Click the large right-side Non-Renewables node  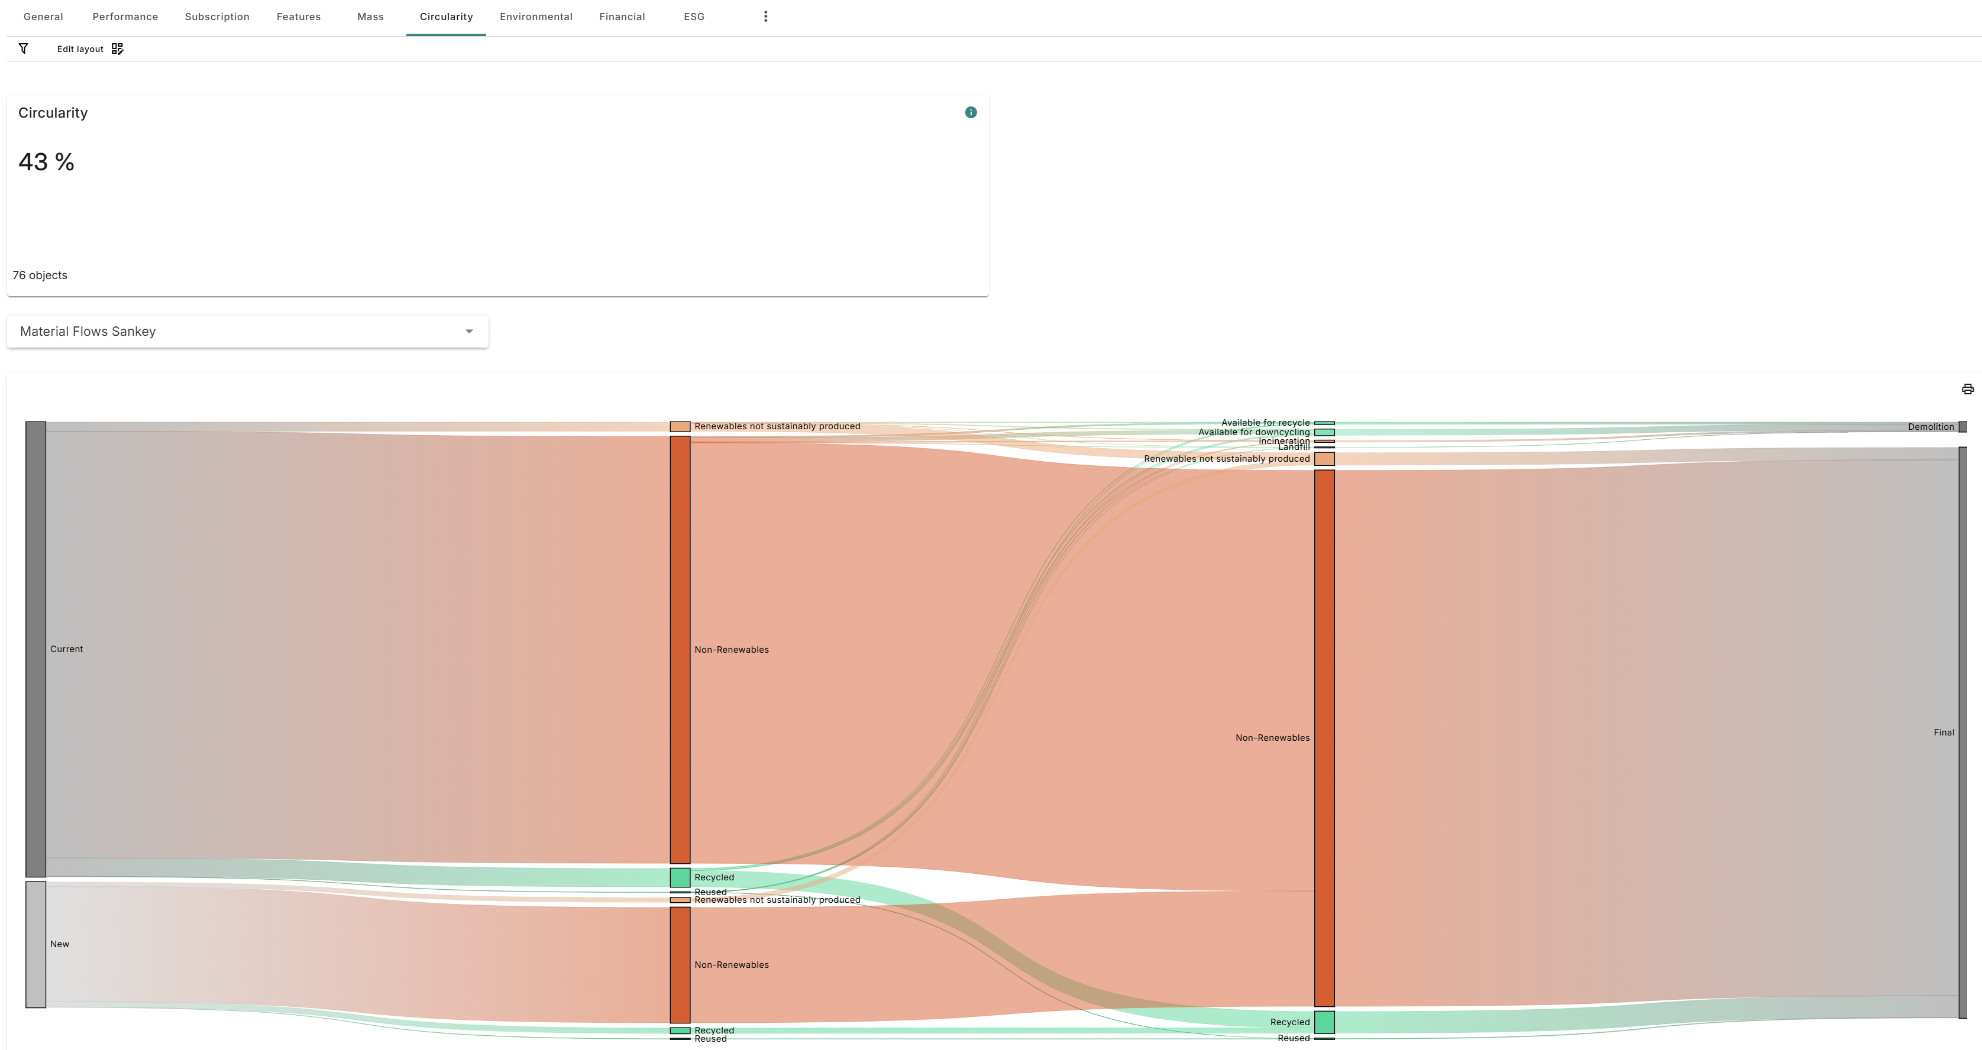[1324, 738]
